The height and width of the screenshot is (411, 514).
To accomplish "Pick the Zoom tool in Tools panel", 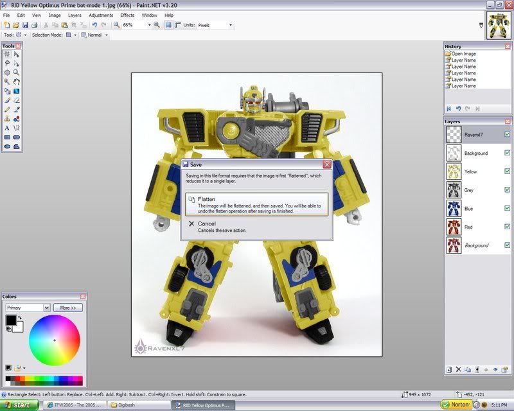I will (x=17, y=73).
